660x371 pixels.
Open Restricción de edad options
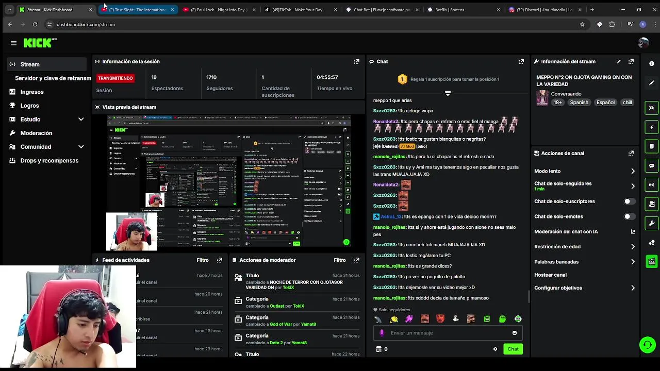[585, 247]
